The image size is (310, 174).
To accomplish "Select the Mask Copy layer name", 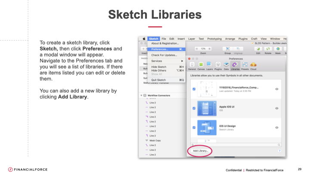I will [155, 140].
